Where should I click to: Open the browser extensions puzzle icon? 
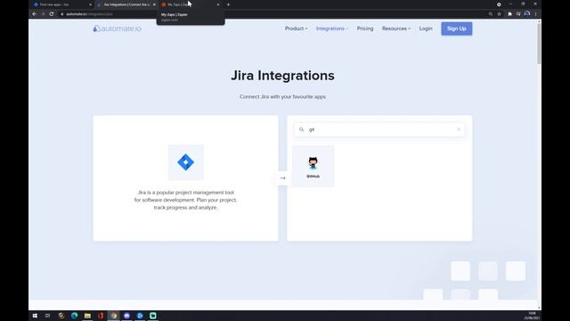point(509,14)
